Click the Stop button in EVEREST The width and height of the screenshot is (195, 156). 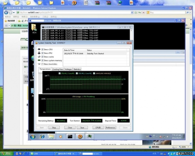(x=54, y=128)
